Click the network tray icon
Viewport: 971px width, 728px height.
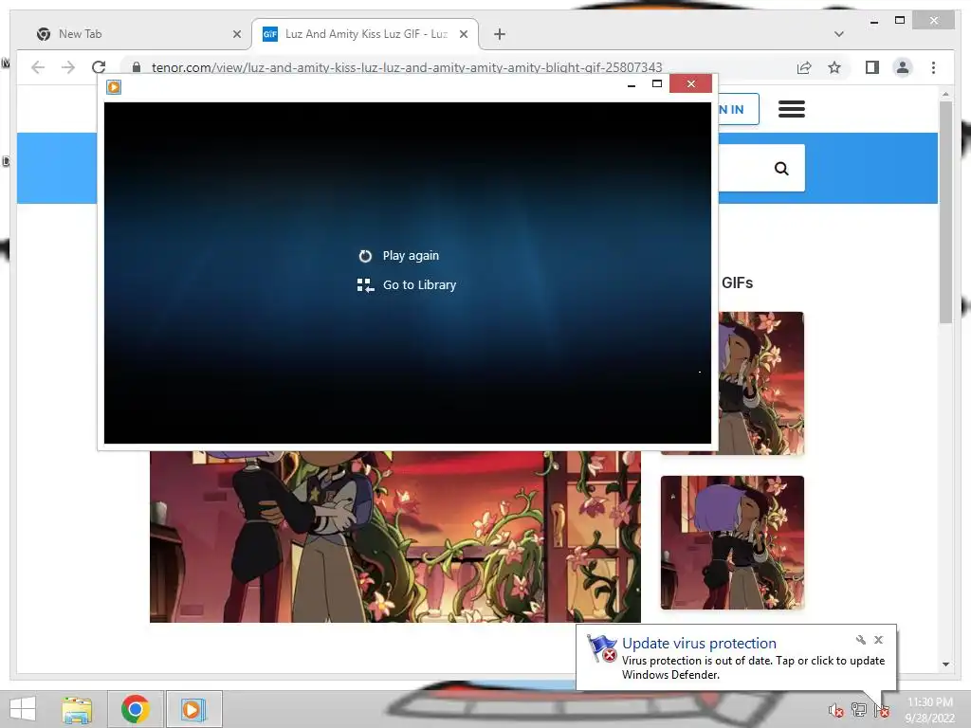tap(859, 710)
